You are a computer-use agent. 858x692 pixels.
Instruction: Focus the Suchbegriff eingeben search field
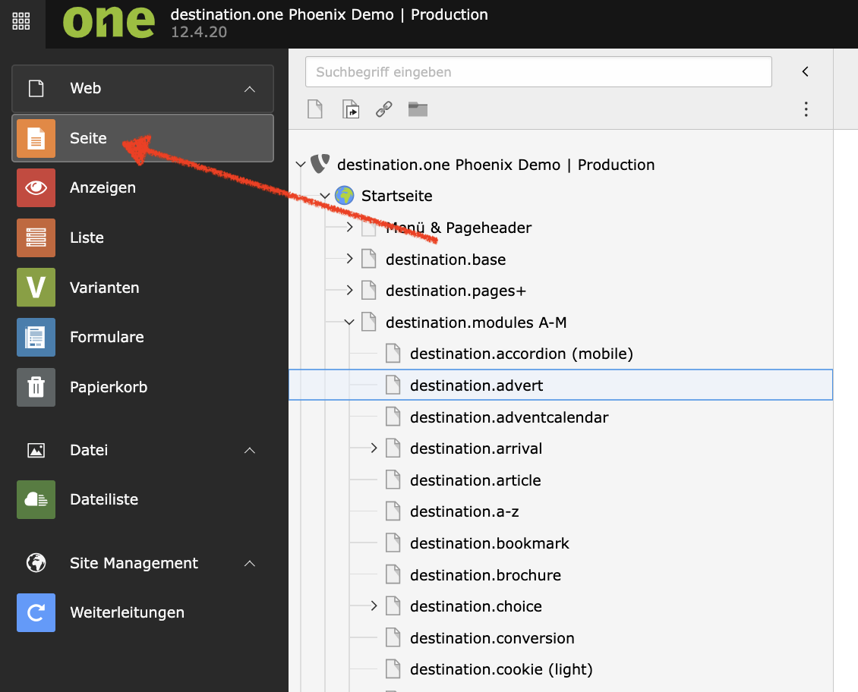(x=538, y=71)
